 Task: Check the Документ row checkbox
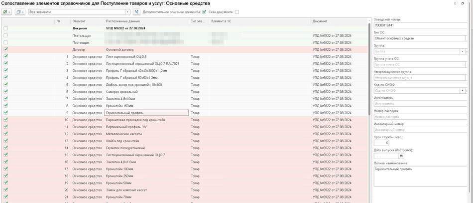(x=6, y=28)
